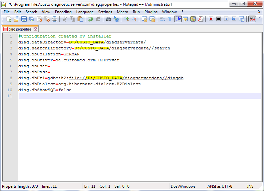Open the Function List icon
The image size is (264, 191).
pyautogui.click(x=201, y=19)
